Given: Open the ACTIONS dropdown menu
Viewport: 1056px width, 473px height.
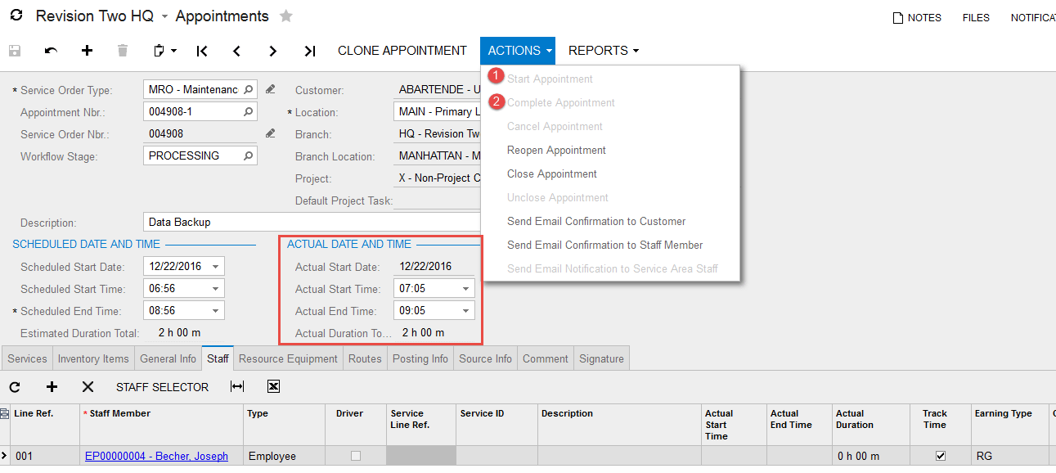Looking at the screenshot, I should click(518, 51).
